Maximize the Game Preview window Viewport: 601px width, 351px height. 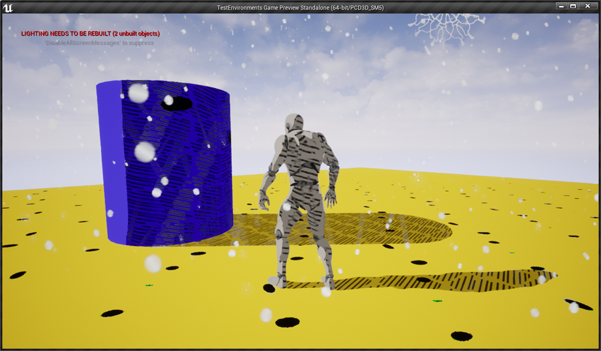[x=573, y=6]
